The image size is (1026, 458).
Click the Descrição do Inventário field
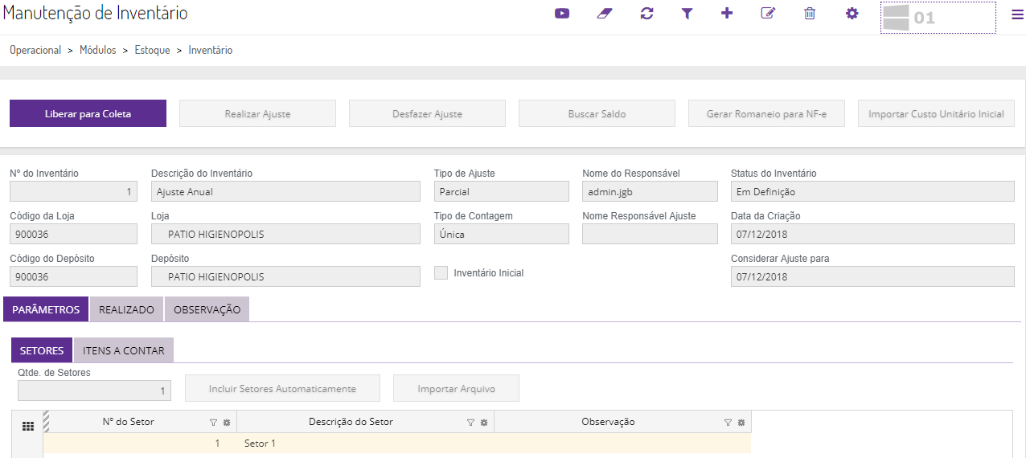pos(285,191)
